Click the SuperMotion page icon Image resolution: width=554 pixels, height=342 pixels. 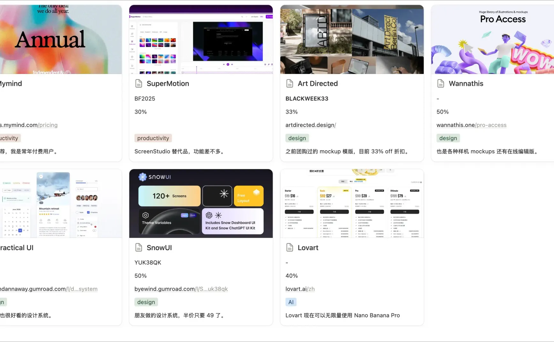pyautogui.click(x=138, y=84)
